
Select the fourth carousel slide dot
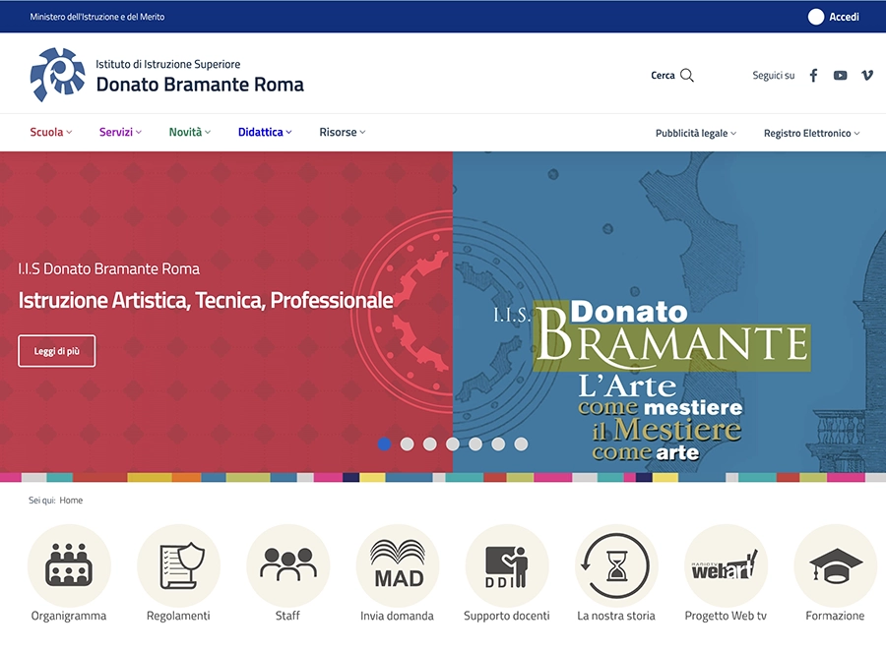(x=453, y=444)
